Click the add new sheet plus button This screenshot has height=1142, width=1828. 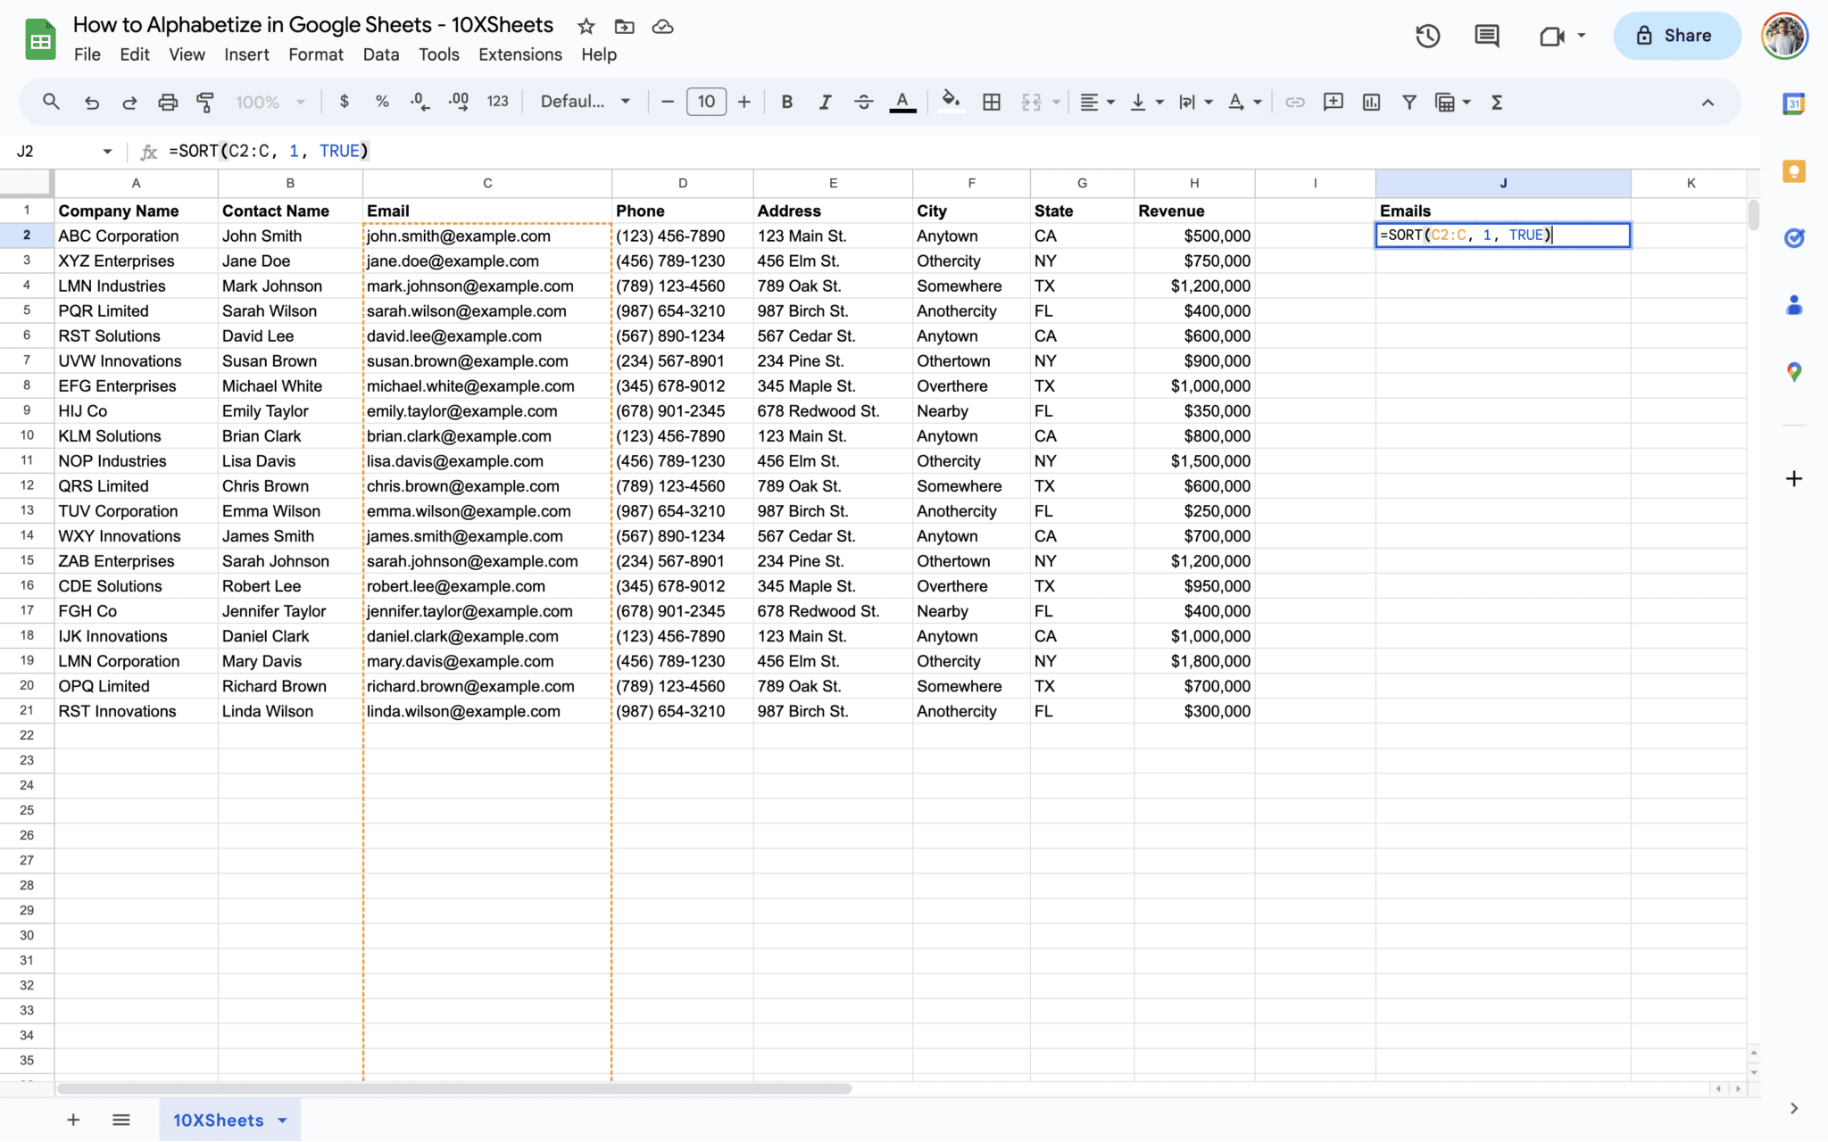click(x=73, y=1120)
